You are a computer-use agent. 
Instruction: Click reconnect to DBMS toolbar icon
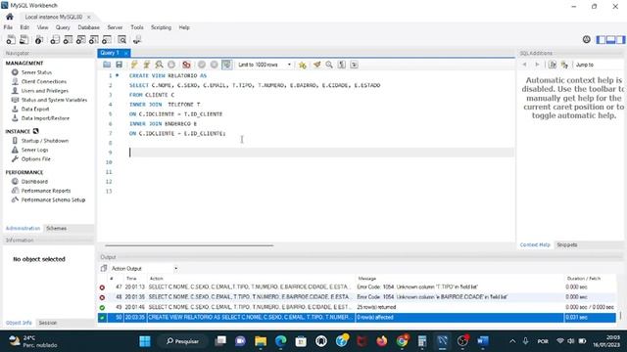pos(137,39)
